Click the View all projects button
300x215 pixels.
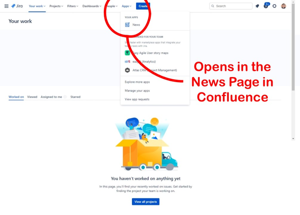pyautogui.click(x=146, y=202)
